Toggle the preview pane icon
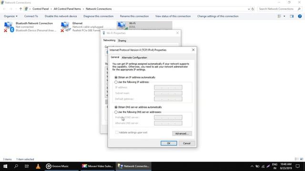305x171 pixels. [x=292, y=16]
